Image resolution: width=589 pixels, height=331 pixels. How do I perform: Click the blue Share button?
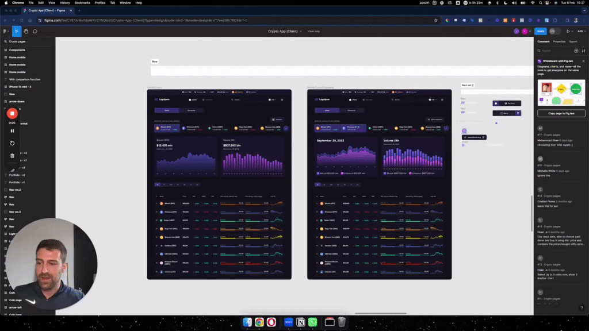coord(540,31)
